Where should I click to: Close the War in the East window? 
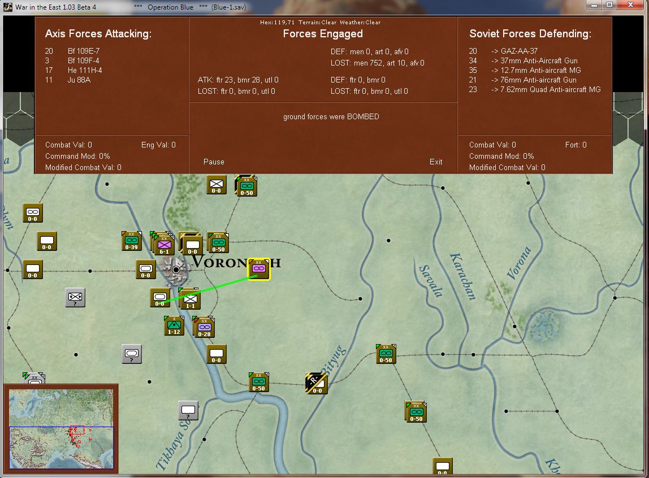tap(631, 5)
